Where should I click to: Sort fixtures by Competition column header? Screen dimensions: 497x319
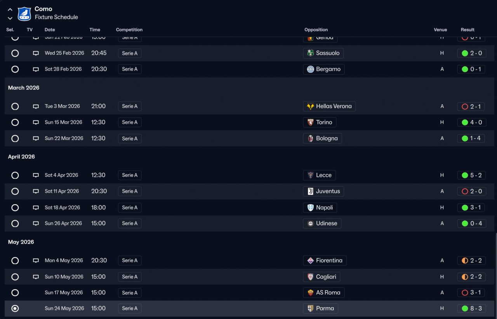[x=129, y=30]
